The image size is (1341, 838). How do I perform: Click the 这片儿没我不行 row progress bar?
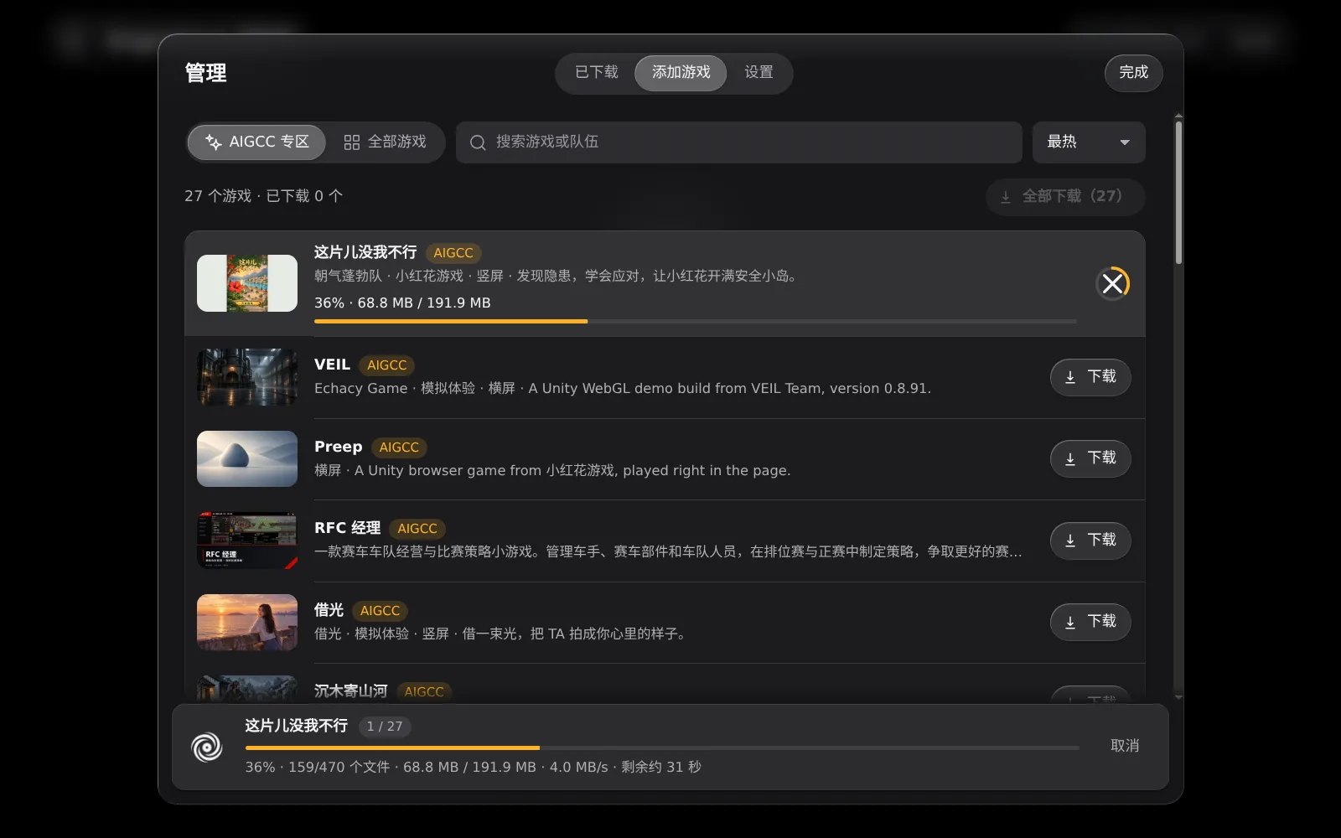695,321
